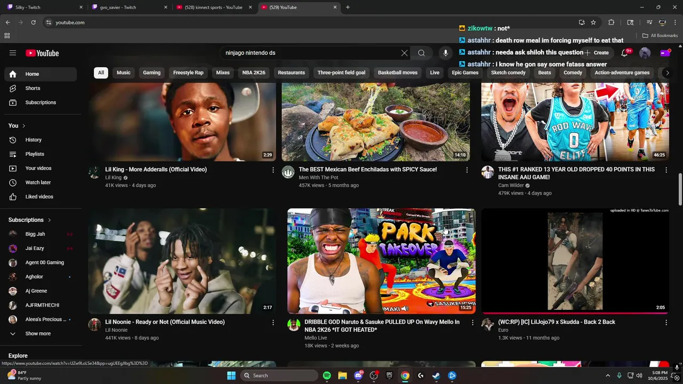683x384 pixels.
Task: Expand the Subscriptions section arrow
Action: 50,220
